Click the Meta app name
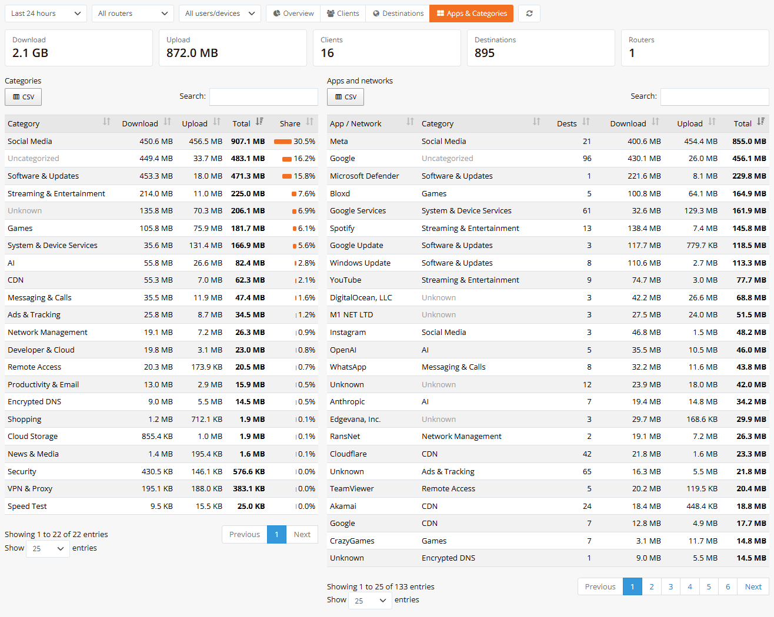 pyautogui.click(x=339, y=141)
